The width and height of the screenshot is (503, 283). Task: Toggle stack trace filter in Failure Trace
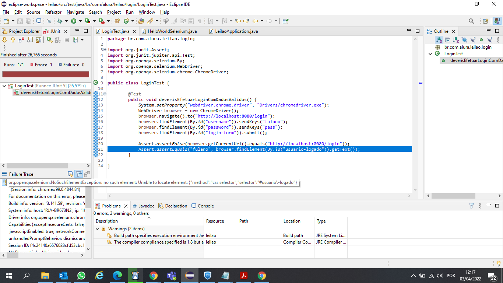tap(78, 174)
